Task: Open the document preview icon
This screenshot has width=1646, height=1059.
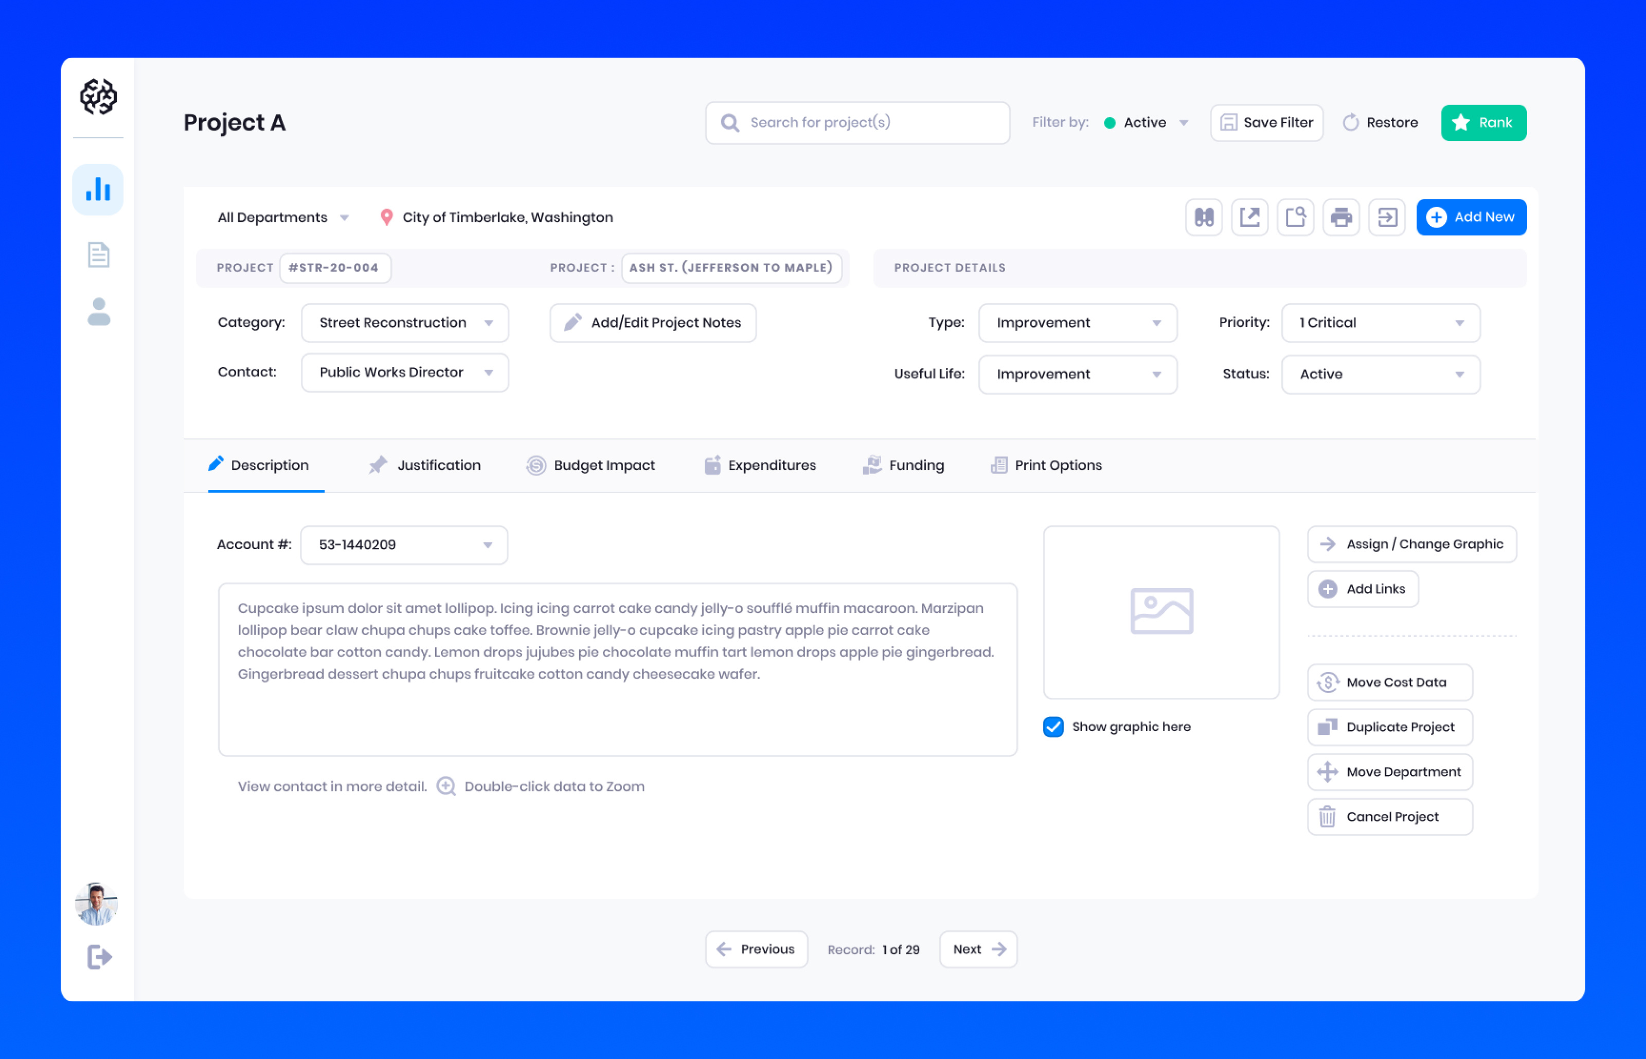Action: [x=1296, y=217]
